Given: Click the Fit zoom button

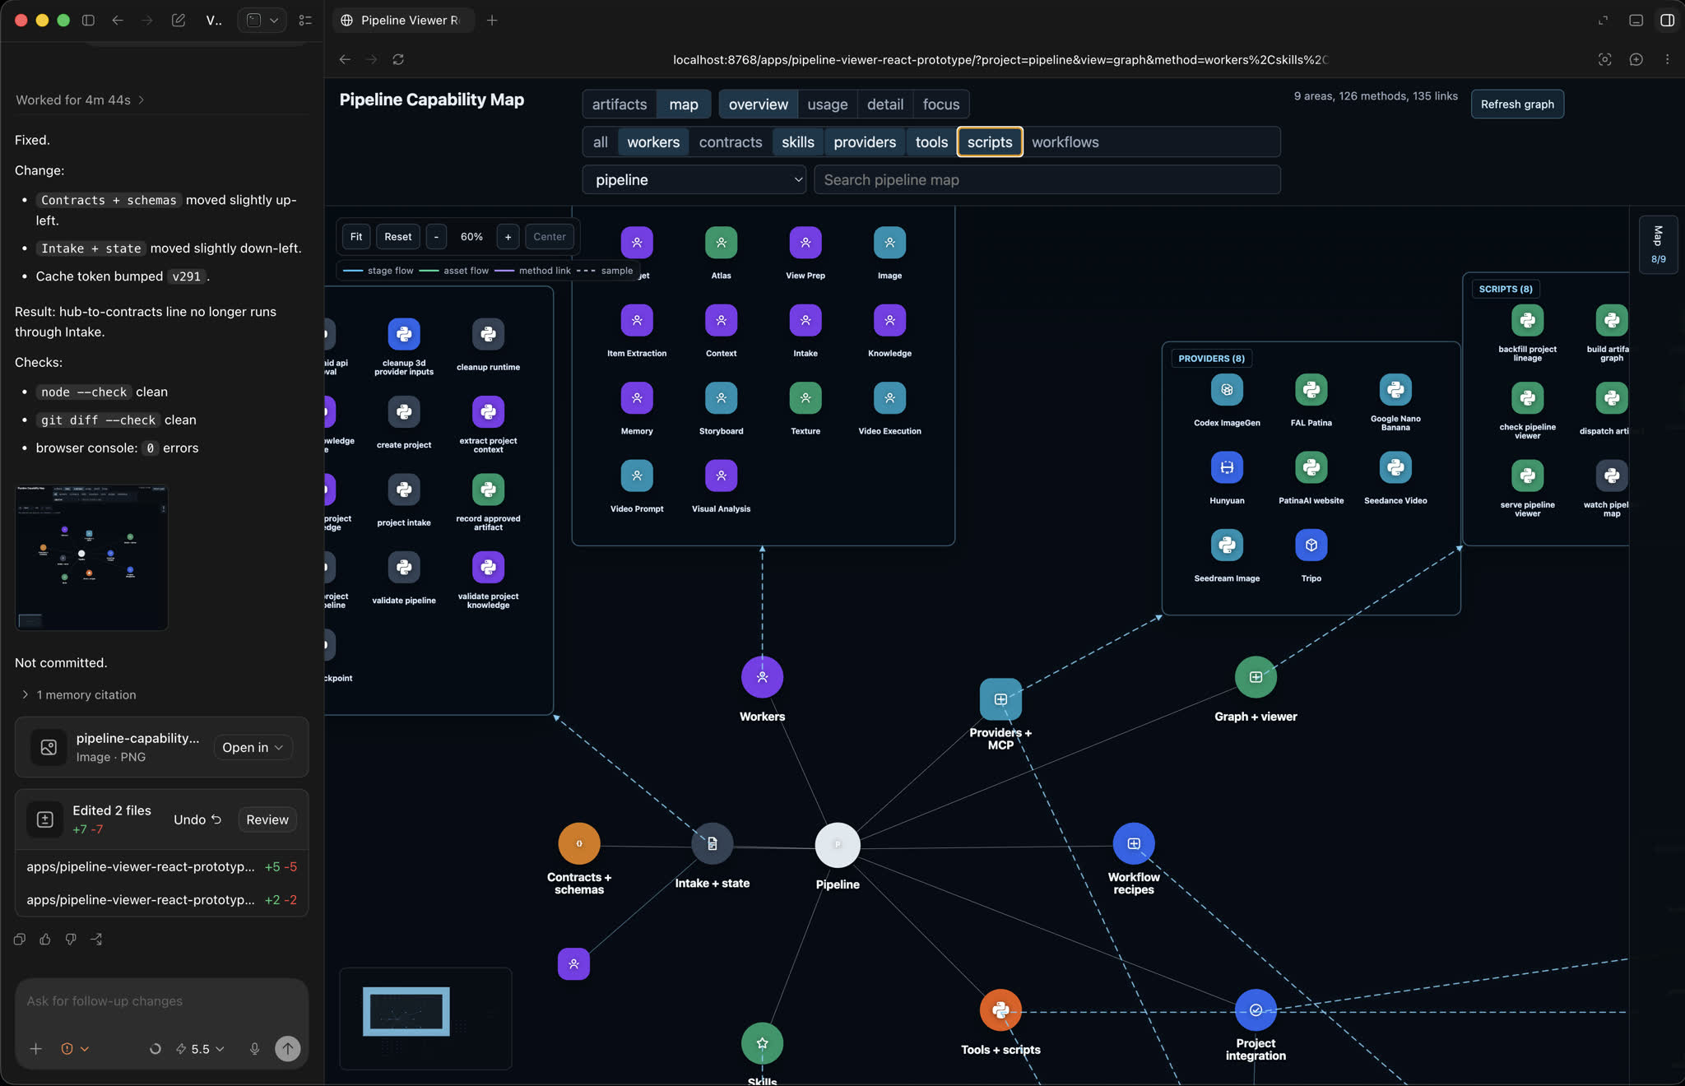Looking at the screenshot, I should [356, 236].
